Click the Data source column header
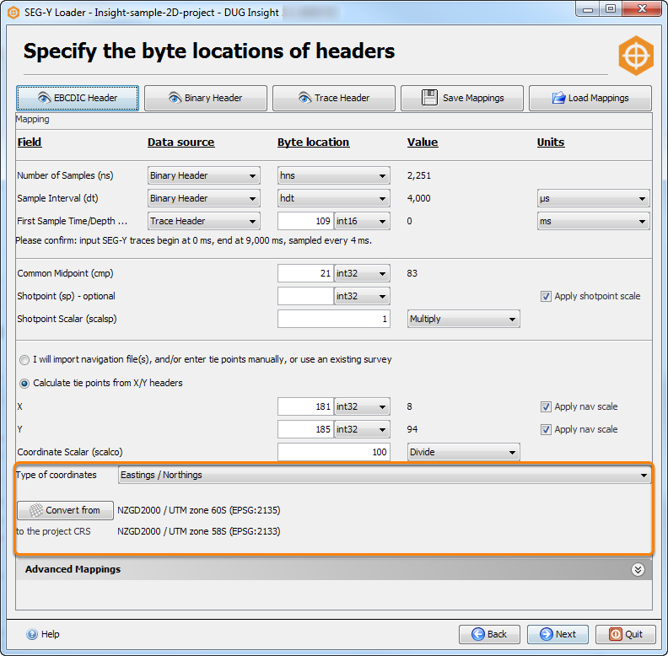This screenshot has height=656, width=668. coord(181,142)
